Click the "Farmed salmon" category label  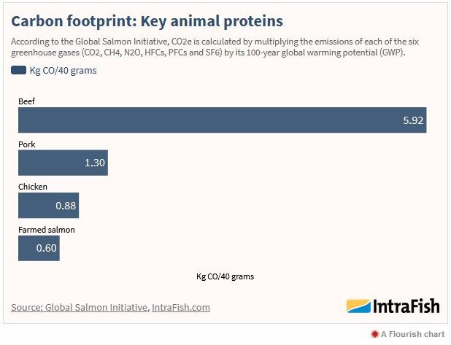click(x=46, y=230)
